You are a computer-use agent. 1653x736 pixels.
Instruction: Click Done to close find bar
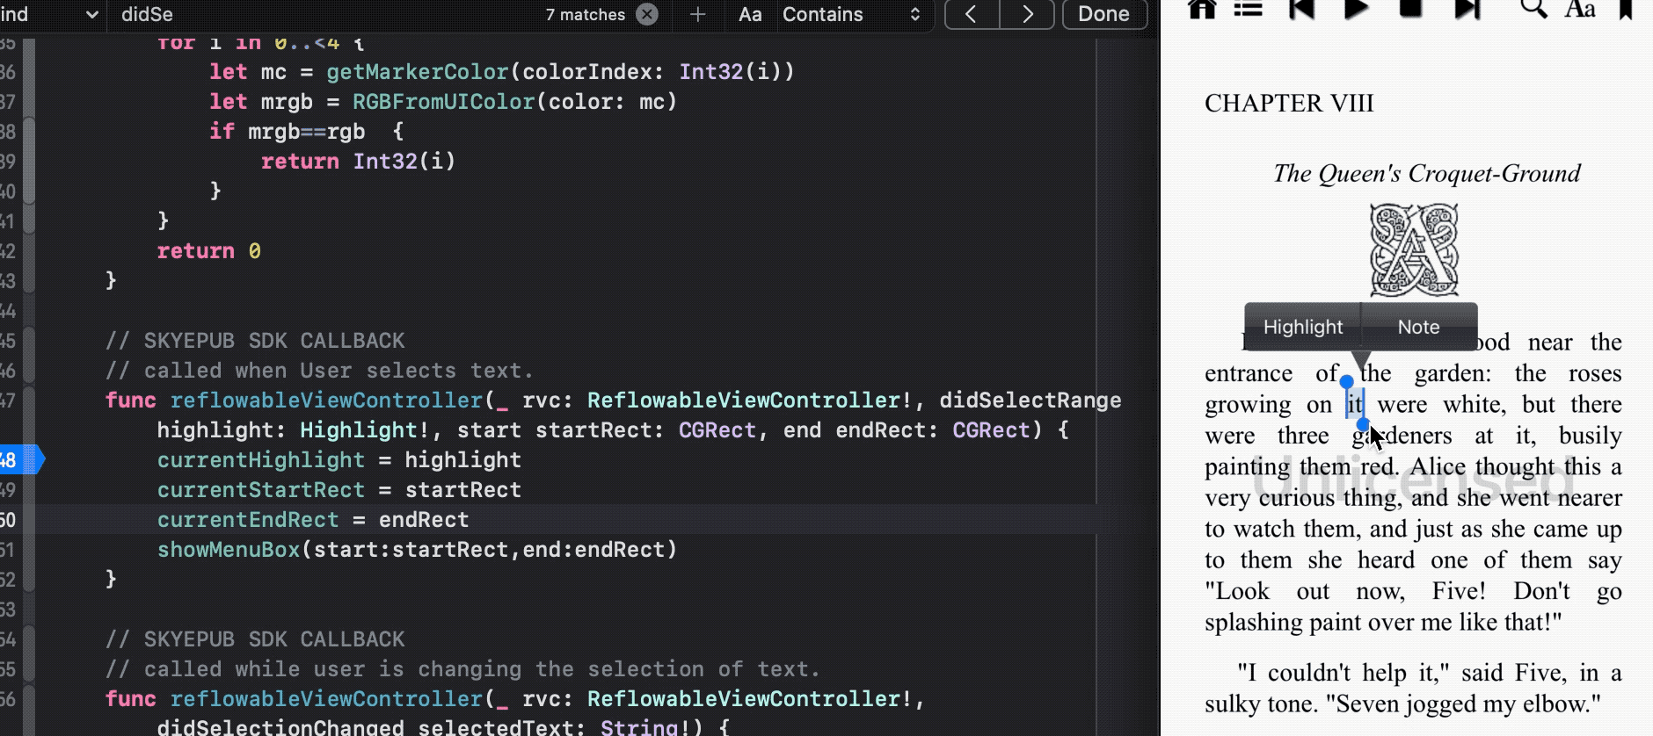1103,14
